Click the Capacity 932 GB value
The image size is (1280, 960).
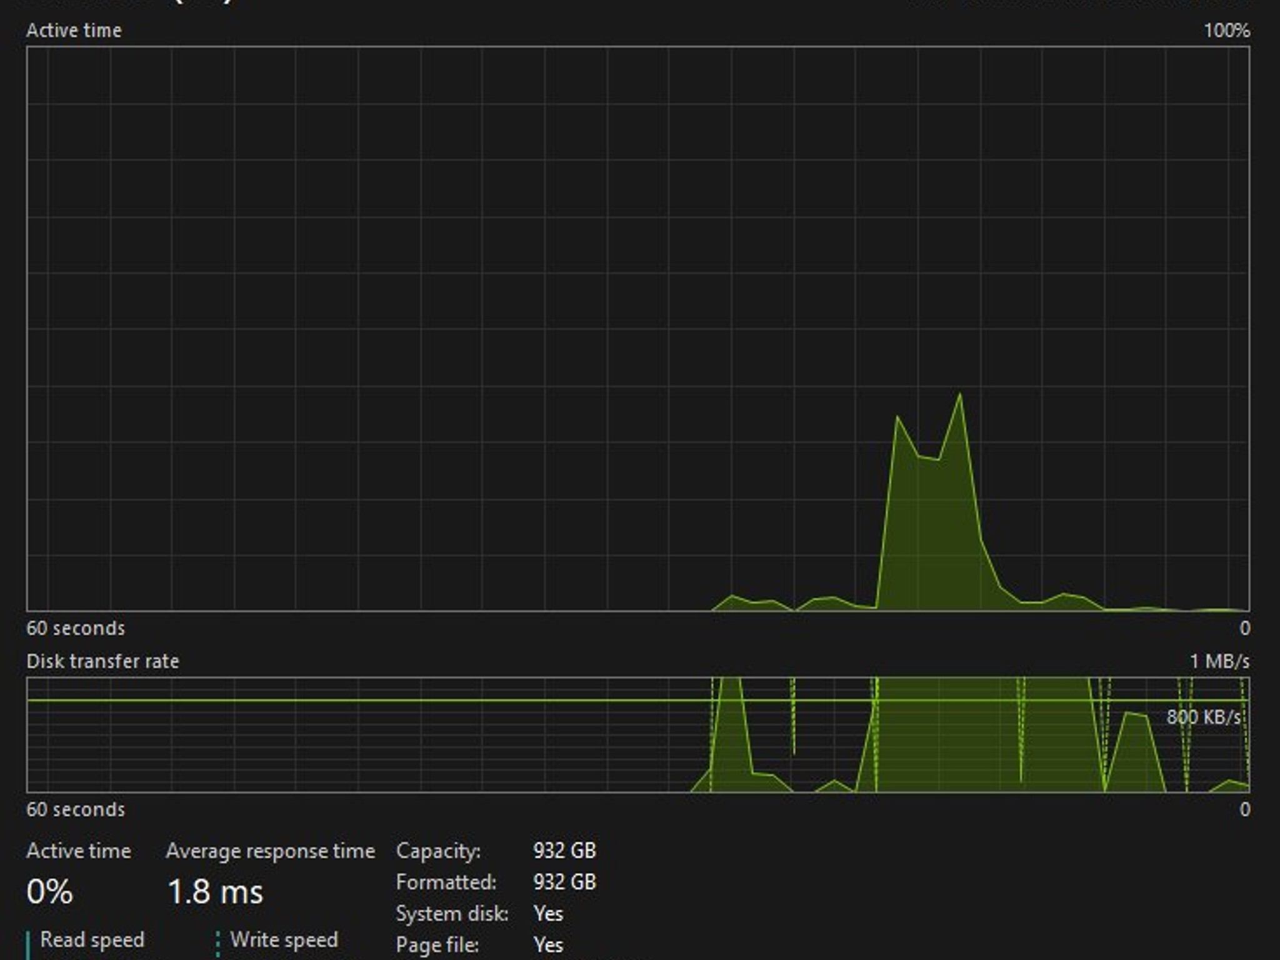coord(564,851)
